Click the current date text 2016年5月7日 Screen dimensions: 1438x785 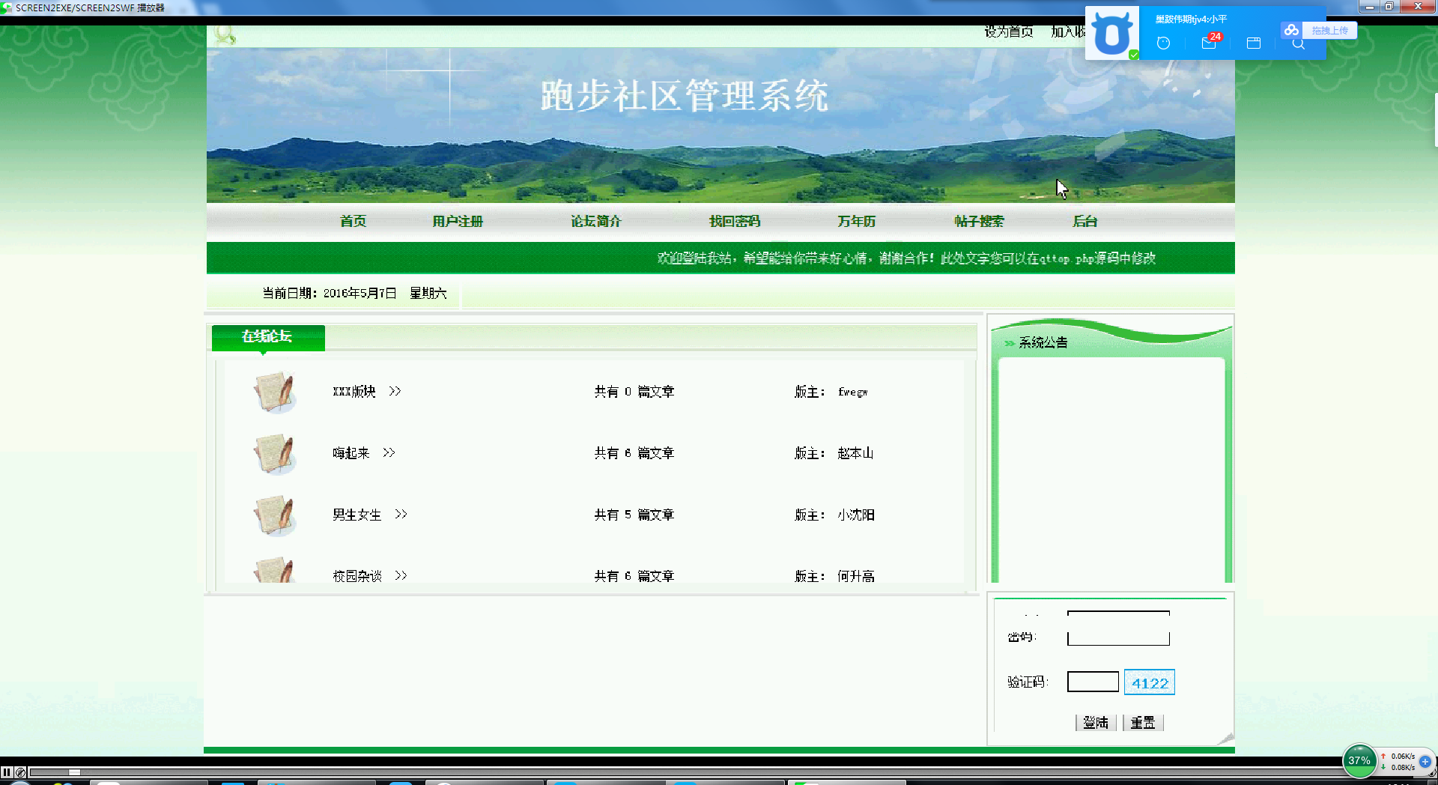pyautogui.click(x=359, y=293)
